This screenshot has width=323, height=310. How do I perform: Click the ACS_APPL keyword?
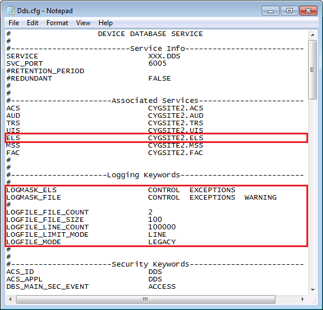point(24,279)
